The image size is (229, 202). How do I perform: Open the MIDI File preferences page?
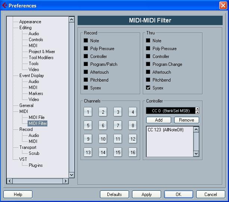pyautogui.click(x=37, y=117)
